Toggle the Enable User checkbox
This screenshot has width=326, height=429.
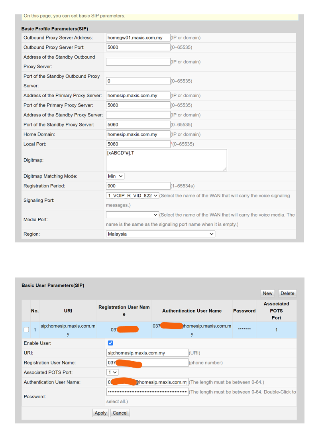110,343
